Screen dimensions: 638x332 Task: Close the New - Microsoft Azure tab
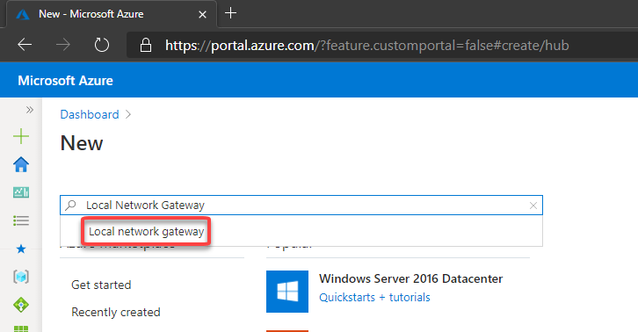coord(202,15)
